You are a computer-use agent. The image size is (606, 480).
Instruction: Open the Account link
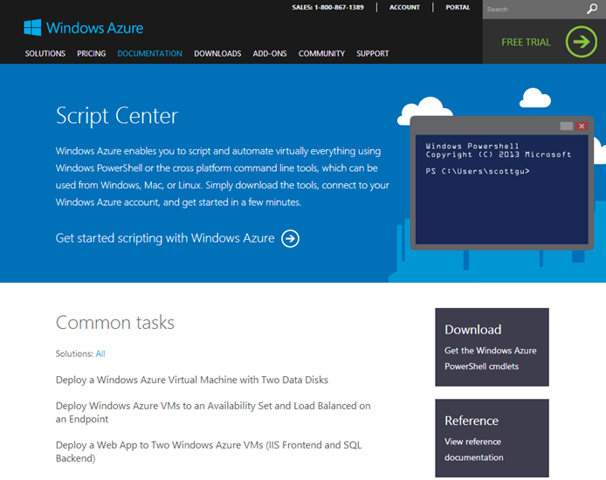(x=404, y=7)
